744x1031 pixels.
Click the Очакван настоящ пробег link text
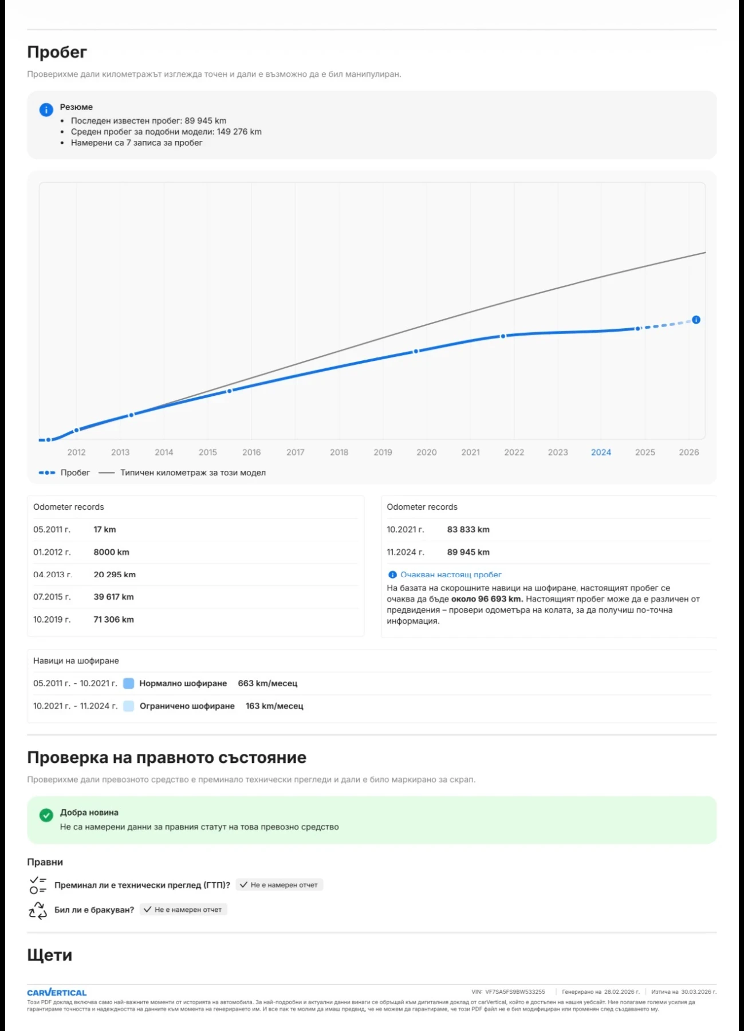click(451, 574)
